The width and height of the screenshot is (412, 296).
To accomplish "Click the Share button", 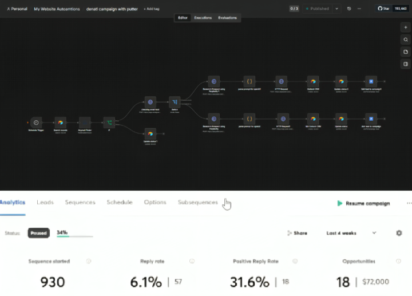I will point(297,233).
